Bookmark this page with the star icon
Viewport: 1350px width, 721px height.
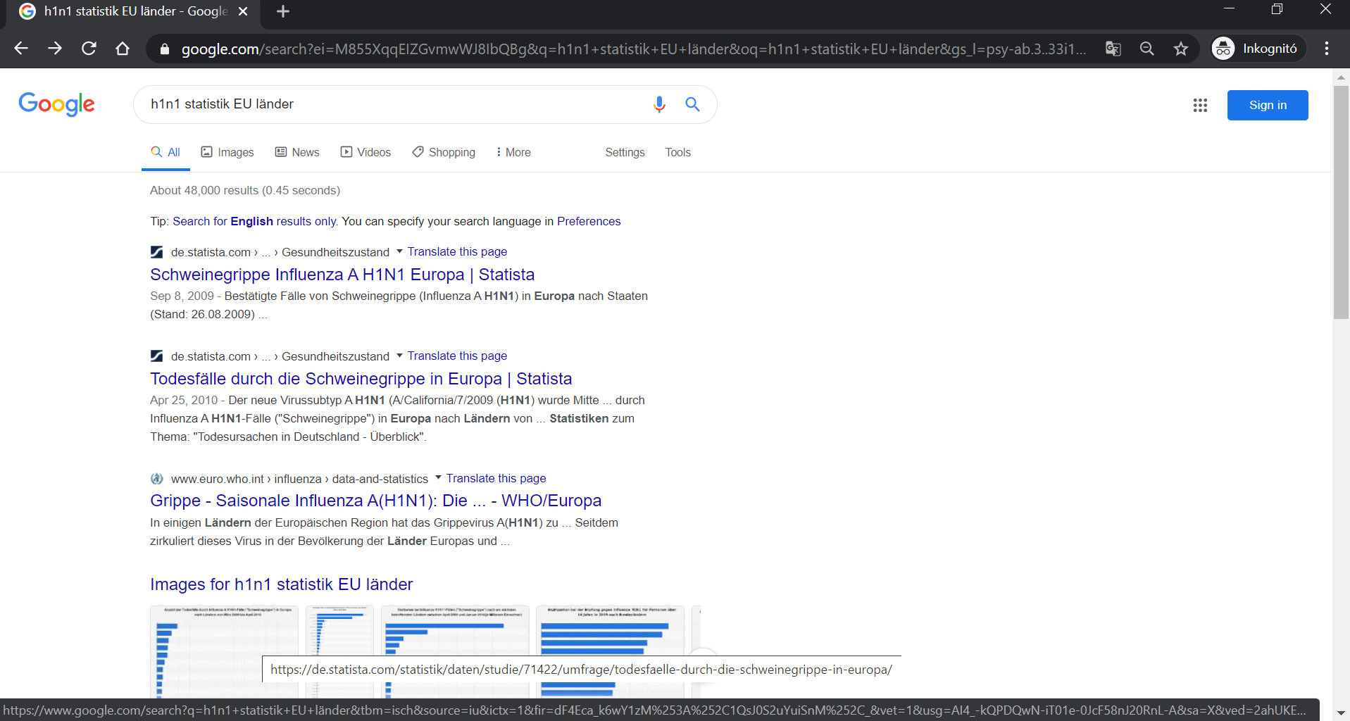(1181, 49)
